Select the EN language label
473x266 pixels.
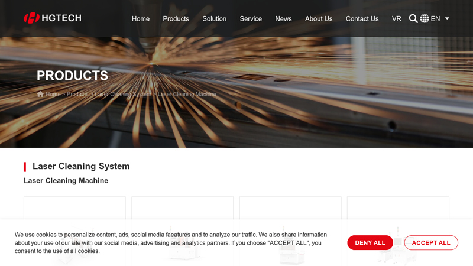click(435, 18)
